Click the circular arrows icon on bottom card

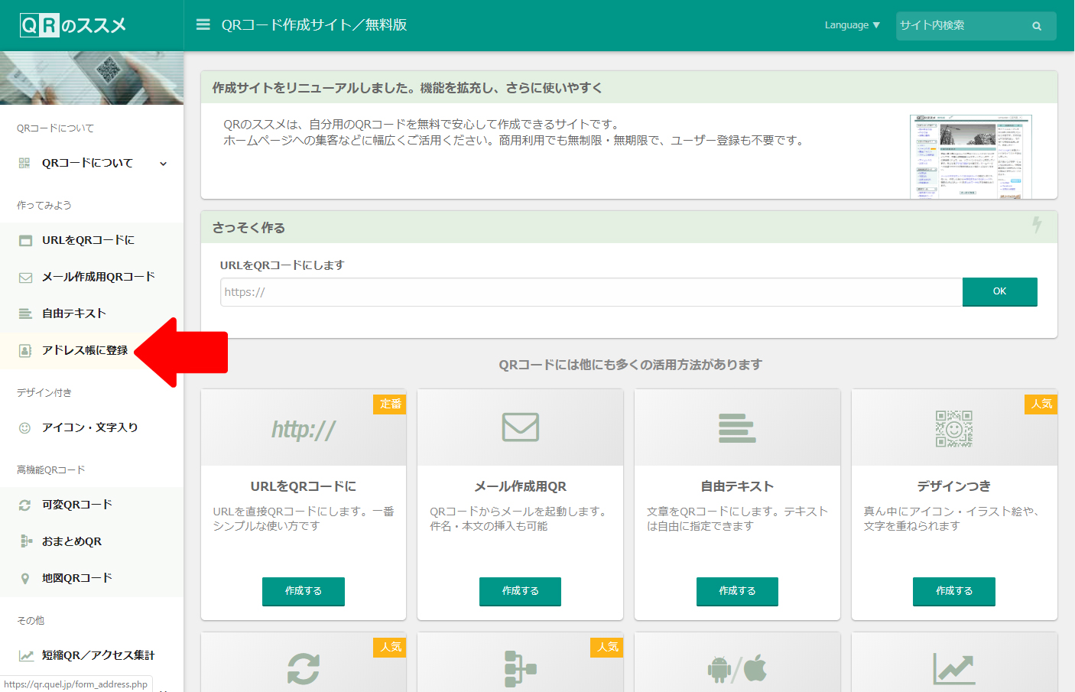pyautogui.click(x=304, y=669)
